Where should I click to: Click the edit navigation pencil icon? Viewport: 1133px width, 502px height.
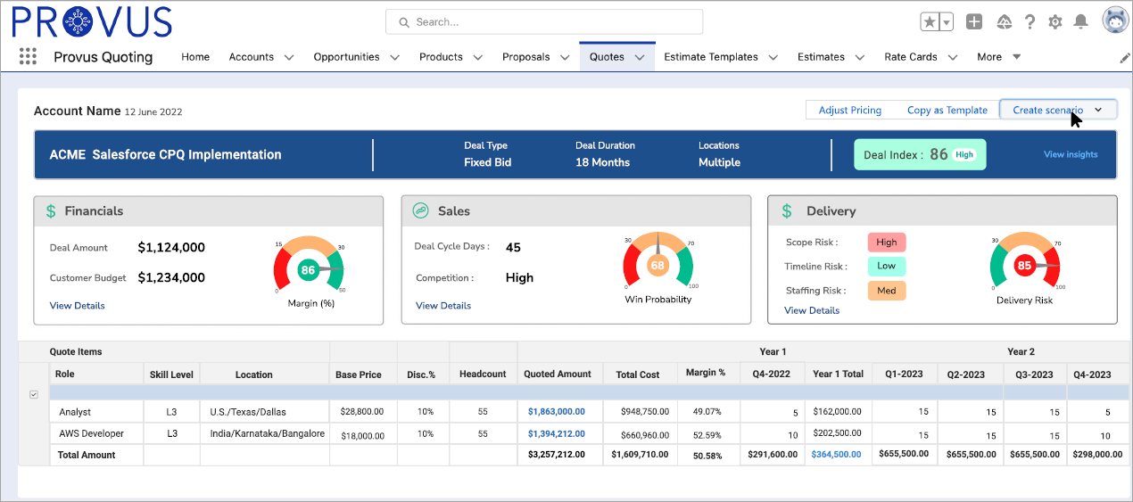pyautogui.click(x=1124, y=57)
